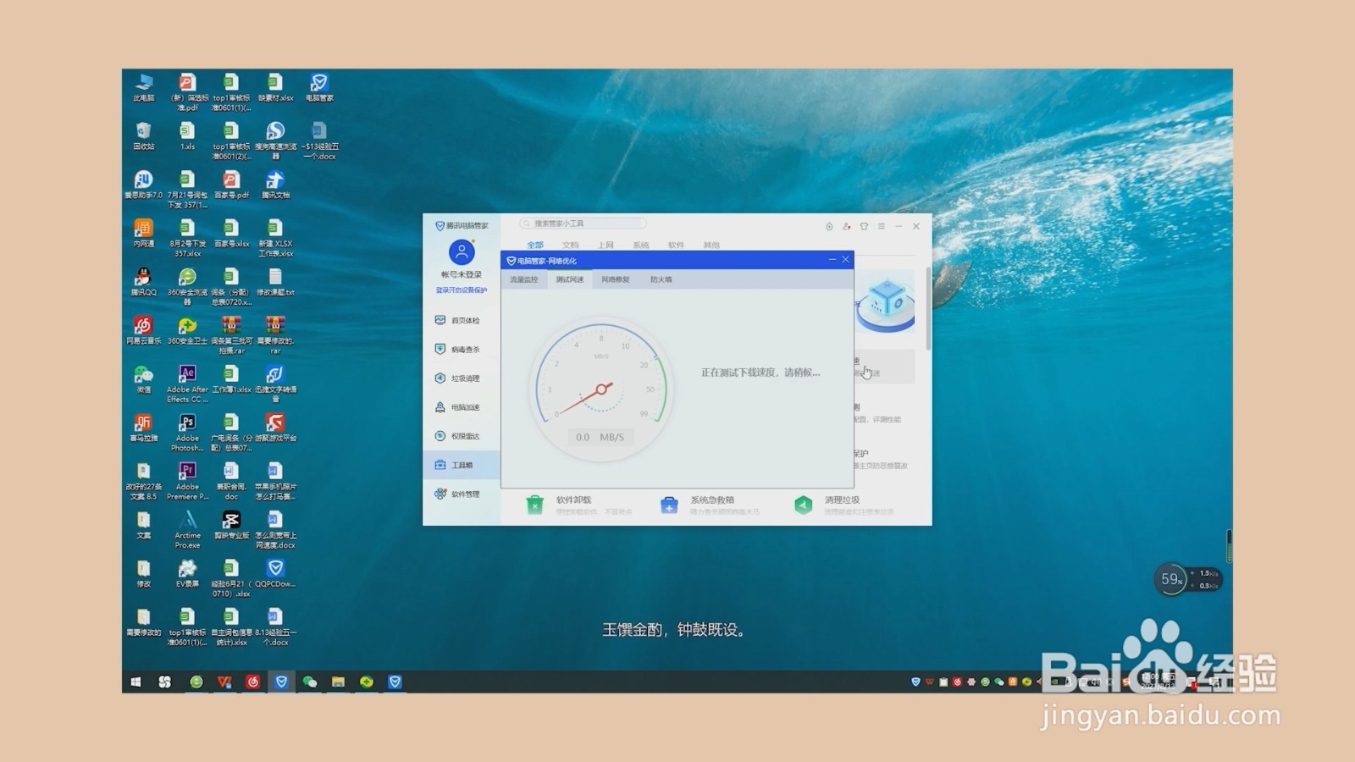
Task: Open 回收站 desktop icon
Action: [144, 135]
